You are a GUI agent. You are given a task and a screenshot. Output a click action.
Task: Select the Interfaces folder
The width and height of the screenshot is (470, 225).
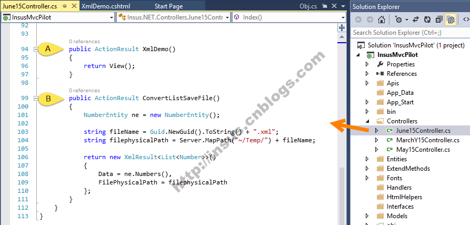click(x=400, y=207)
